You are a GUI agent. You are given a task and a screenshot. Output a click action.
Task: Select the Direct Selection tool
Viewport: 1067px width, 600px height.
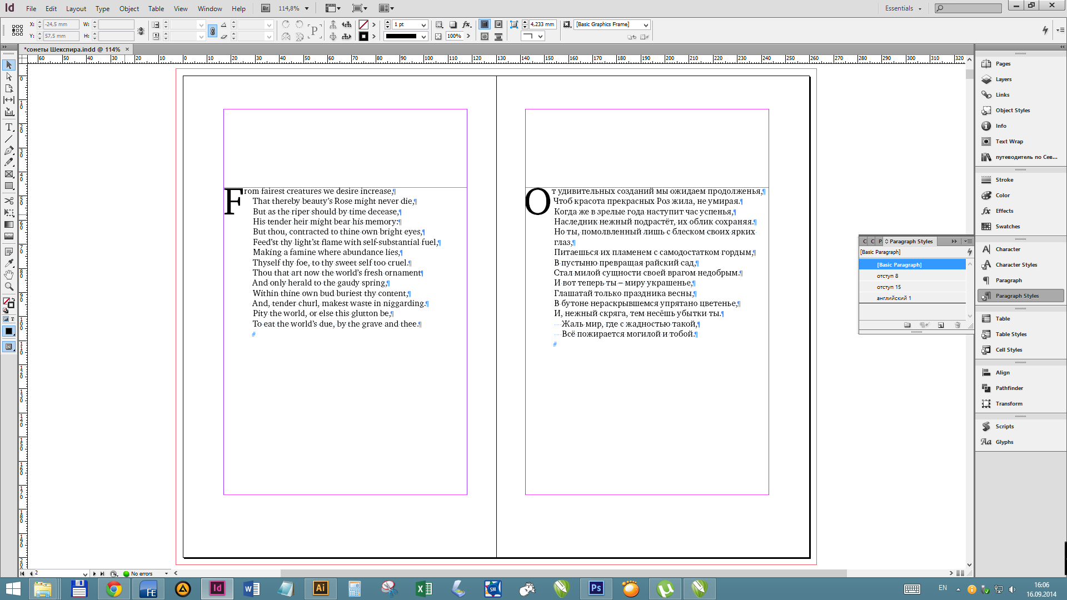coord(9,77)
